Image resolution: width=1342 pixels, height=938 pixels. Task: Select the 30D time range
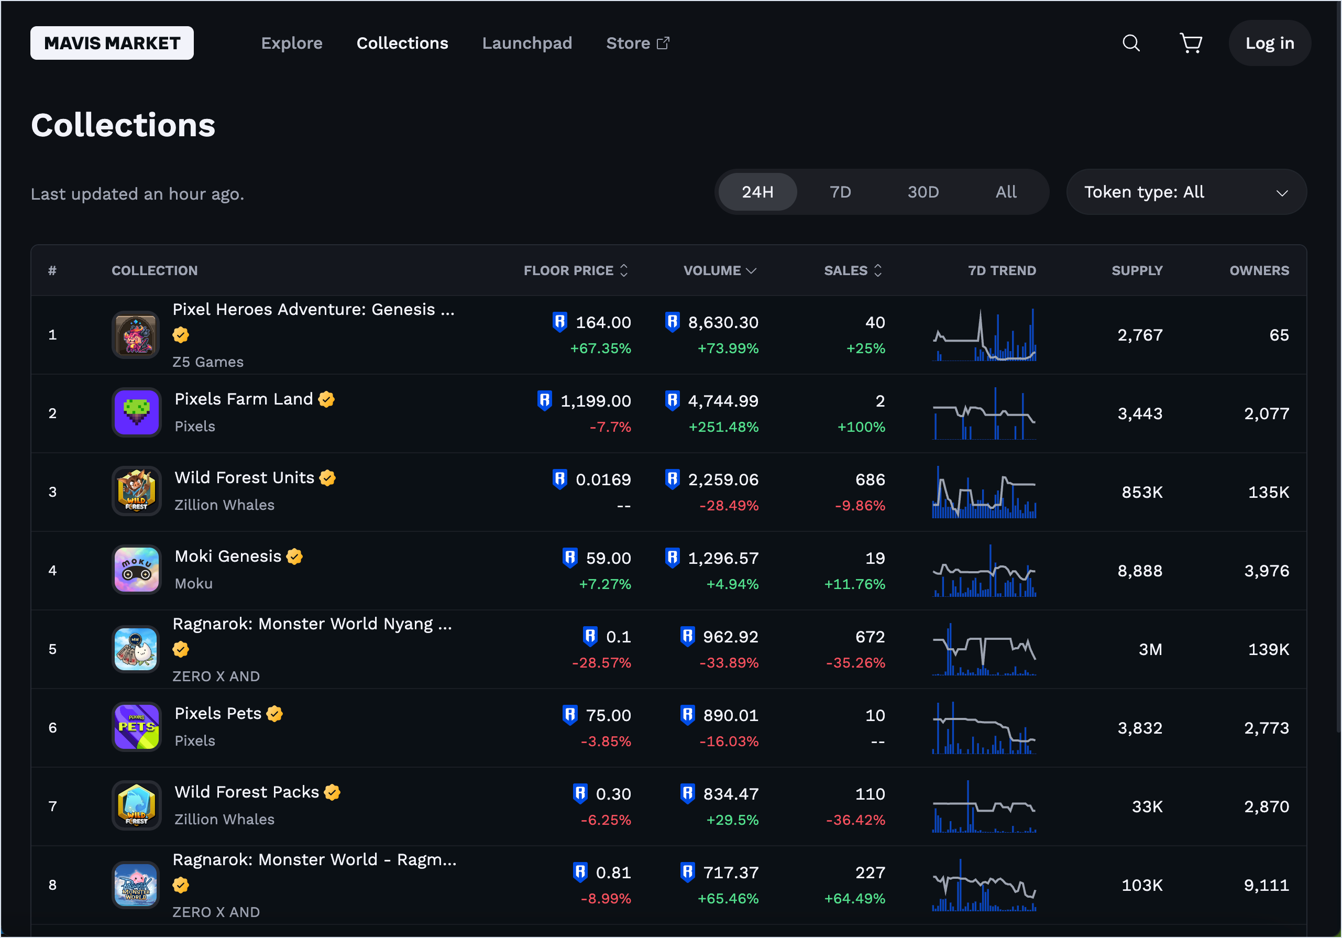[x=923, y=192]
